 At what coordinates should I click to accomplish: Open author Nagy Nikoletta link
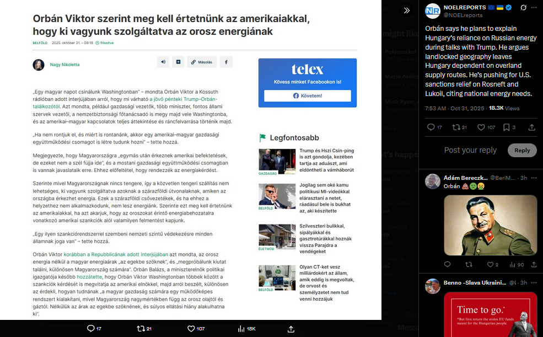pyautogui.click(x=64, y=65)
